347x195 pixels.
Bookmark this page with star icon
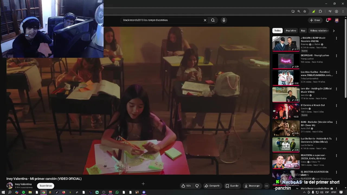(x=305, y=11)
